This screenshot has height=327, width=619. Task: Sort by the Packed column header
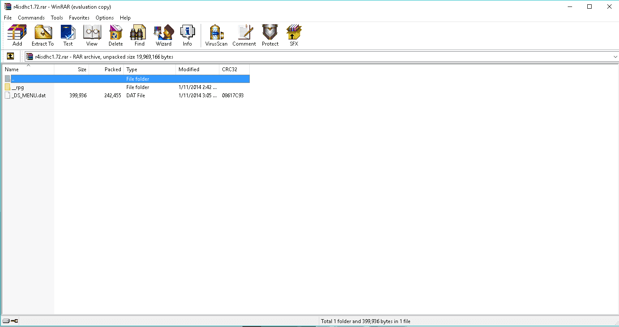coord(106,69)
